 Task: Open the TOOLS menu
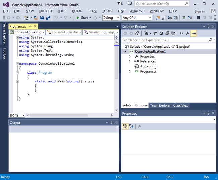(107, 11)
